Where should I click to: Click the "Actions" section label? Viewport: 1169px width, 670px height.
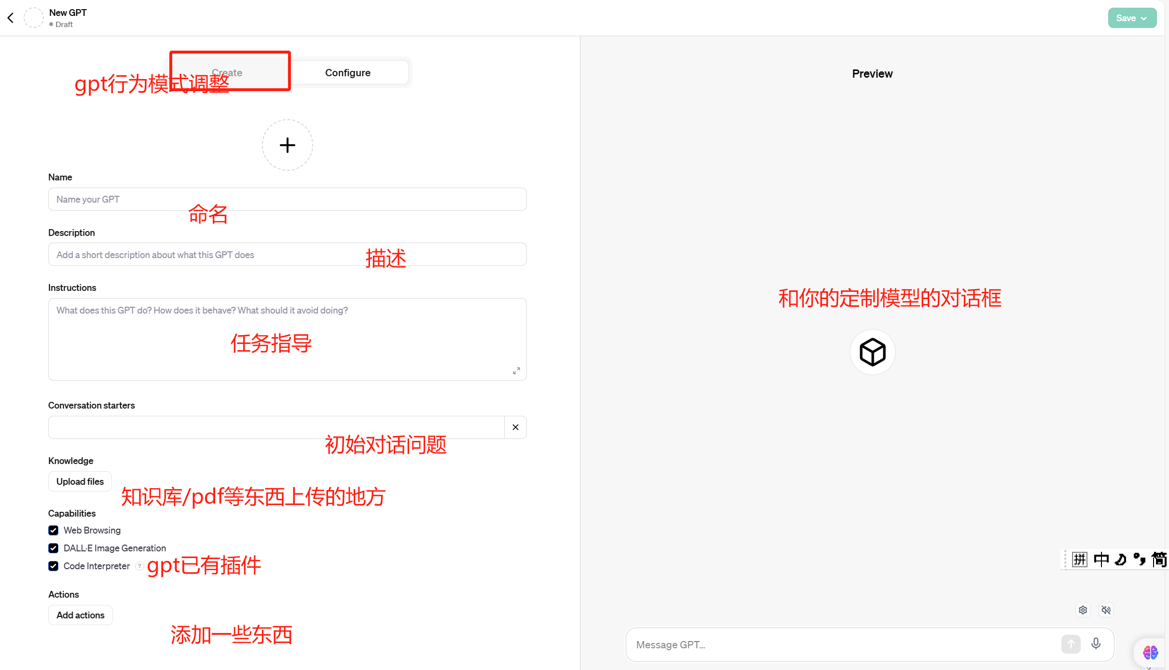coord(64,594)
